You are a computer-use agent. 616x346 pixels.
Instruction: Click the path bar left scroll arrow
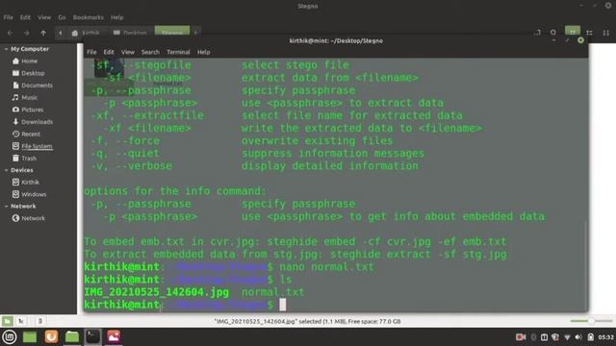coord(60,33)
